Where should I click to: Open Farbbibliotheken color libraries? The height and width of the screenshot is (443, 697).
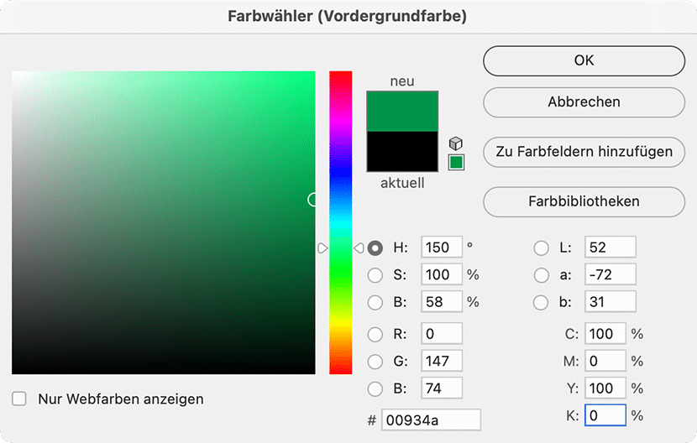coord(584,201)
